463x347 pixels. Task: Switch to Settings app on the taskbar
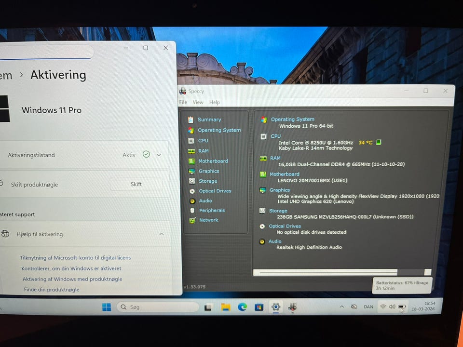[x=276, y=307]
